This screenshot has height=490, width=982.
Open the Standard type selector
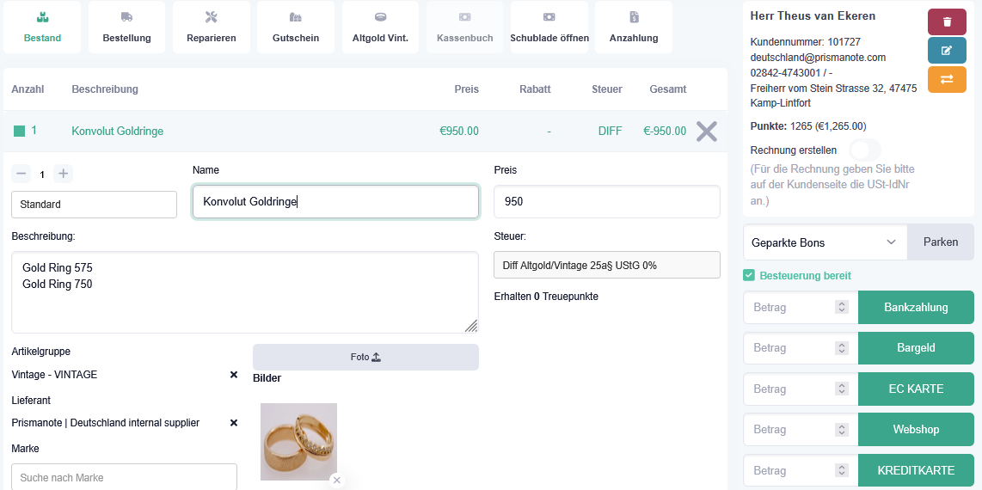[x=94, y=205]
